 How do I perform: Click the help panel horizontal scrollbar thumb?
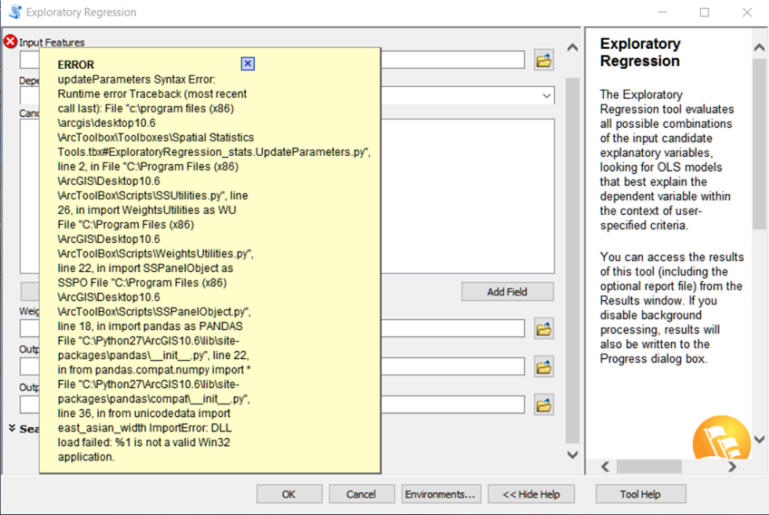point(649,466)
